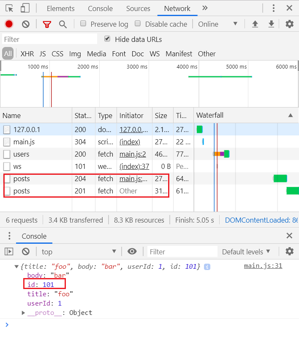Clear the network log
299x350 pixels.
point(26,24)
